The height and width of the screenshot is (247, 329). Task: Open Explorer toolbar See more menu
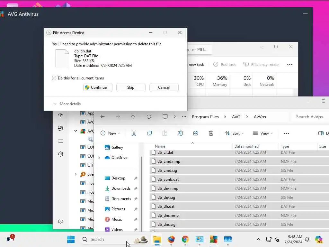pos(286,133)
